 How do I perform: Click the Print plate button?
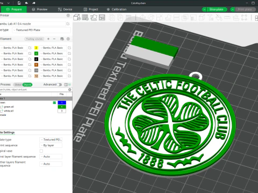pyautogui.click(x=246, y=9)
